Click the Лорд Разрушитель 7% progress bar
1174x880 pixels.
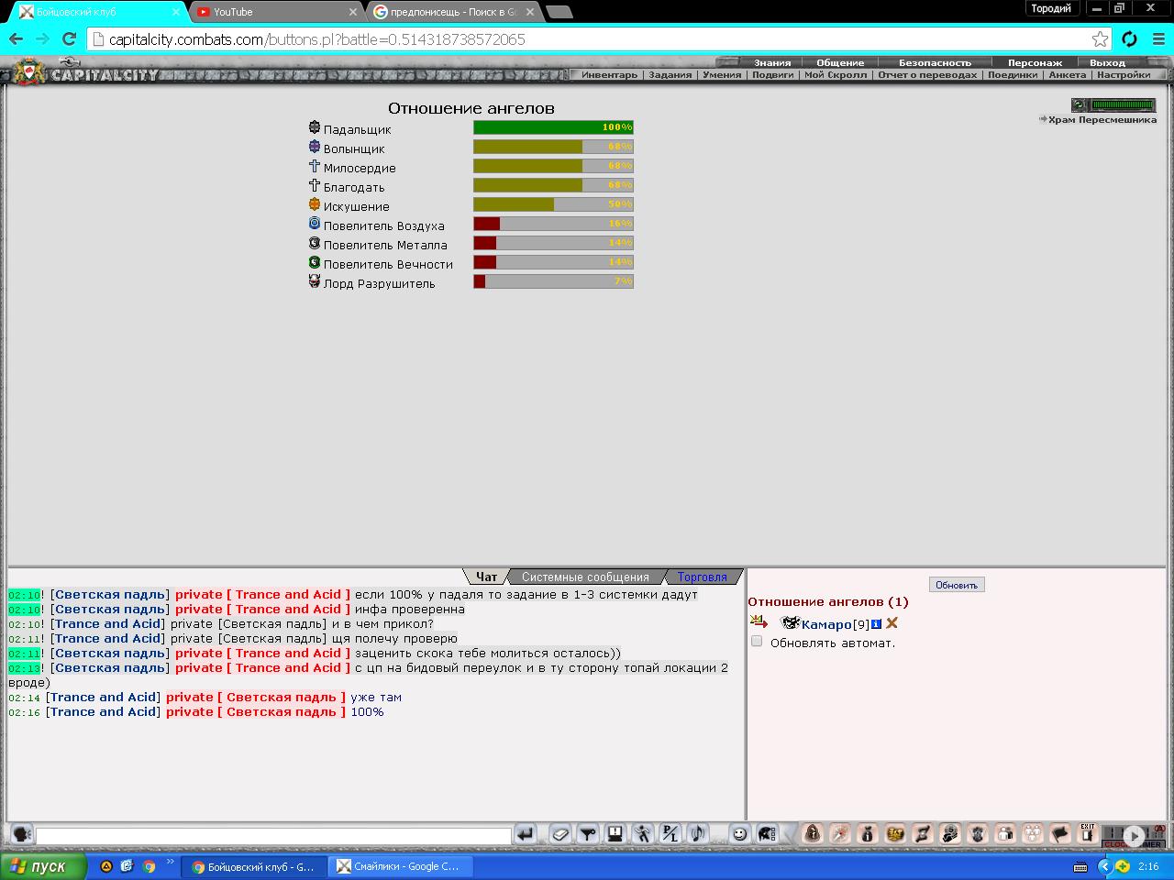[553, 281]
